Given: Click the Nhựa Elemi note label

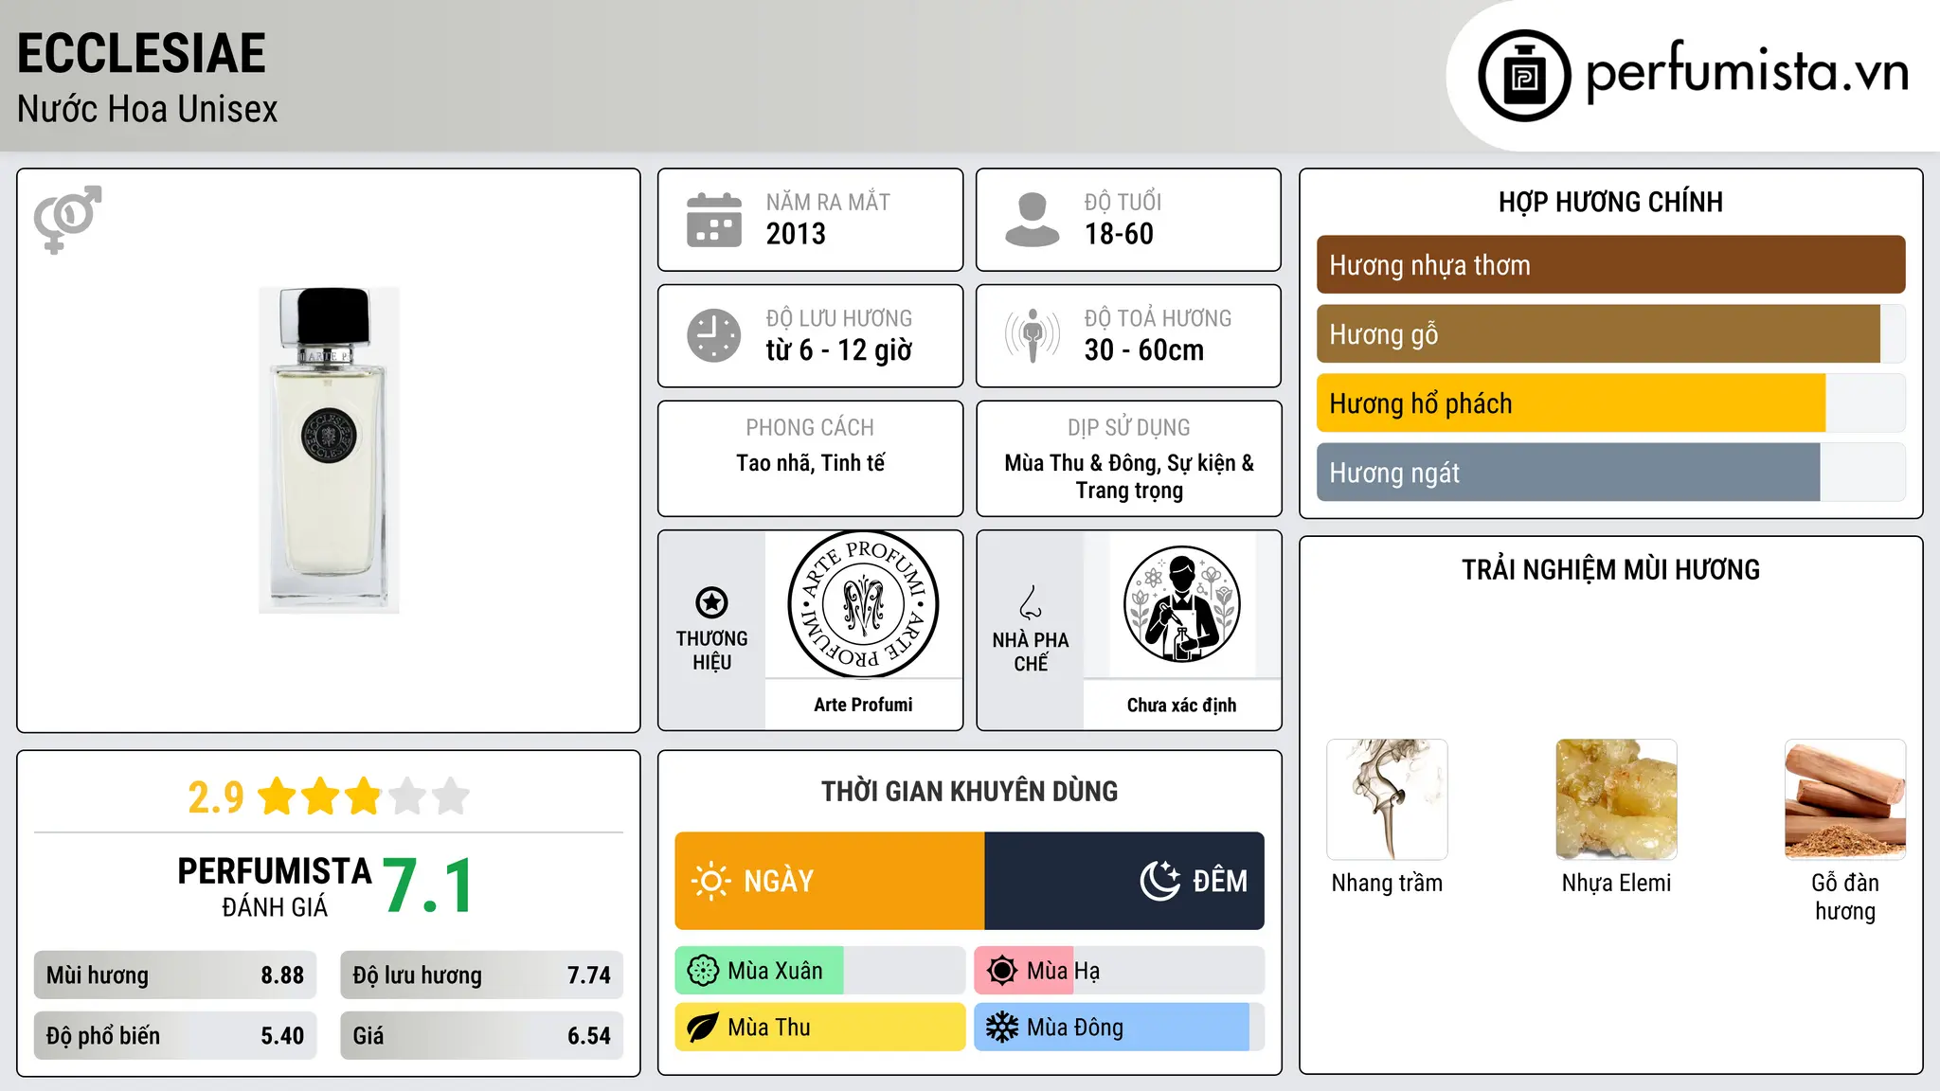Looking at the screenshot, I should tap(1616, 883).
